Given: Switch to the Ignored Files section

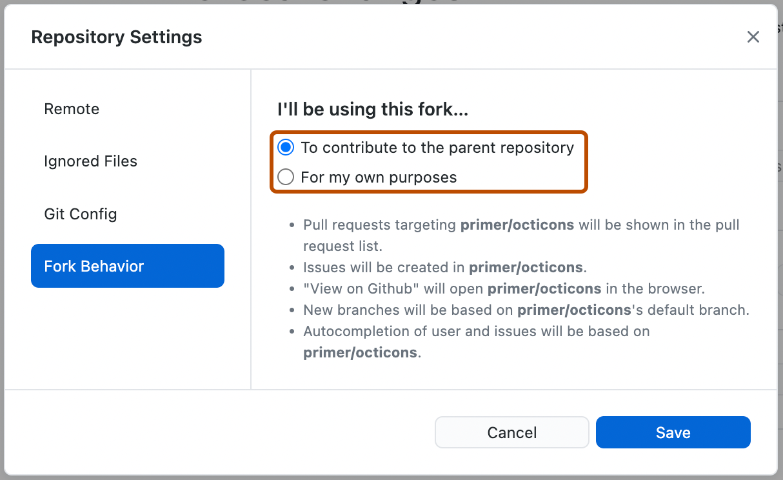Looking at the screenshot, I should tap(90, 161).
